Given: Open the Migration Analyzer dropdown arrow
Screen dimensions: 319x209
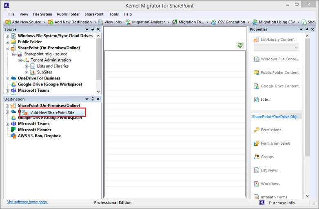Looking at the screenshot, I should click(168, 22).
